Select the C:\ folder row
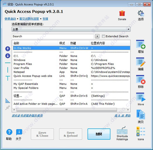This screenshot has width=153, height=150. click(x=71, y=56)
